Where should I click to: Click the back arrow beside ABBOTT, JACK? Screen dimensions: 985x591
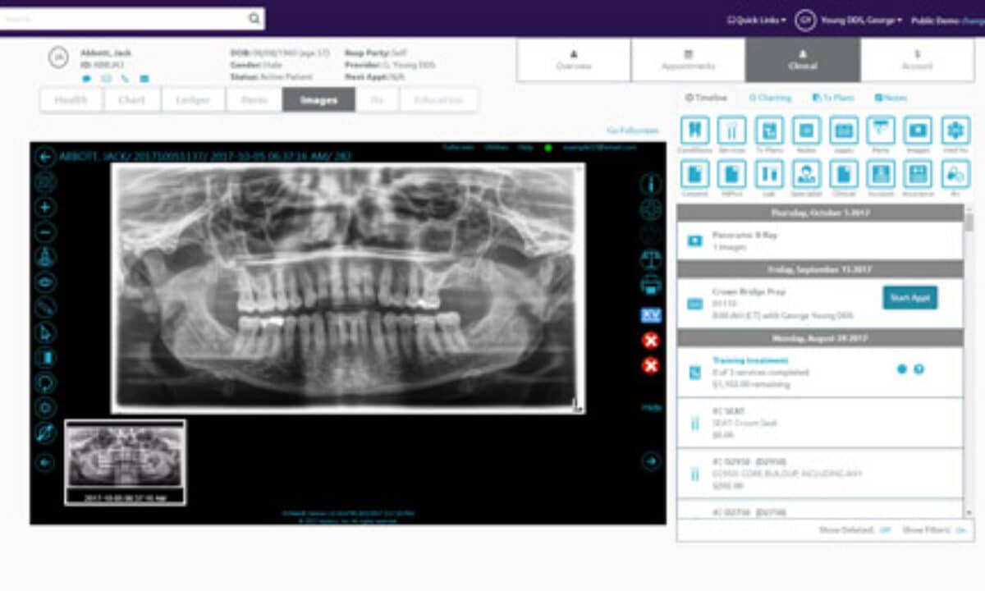(45, 157)
